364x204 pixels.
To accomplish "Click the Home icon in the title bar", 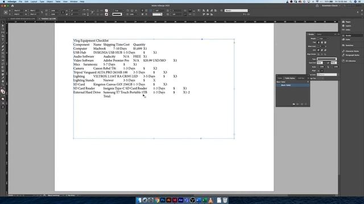I will (x=13, y=6).
